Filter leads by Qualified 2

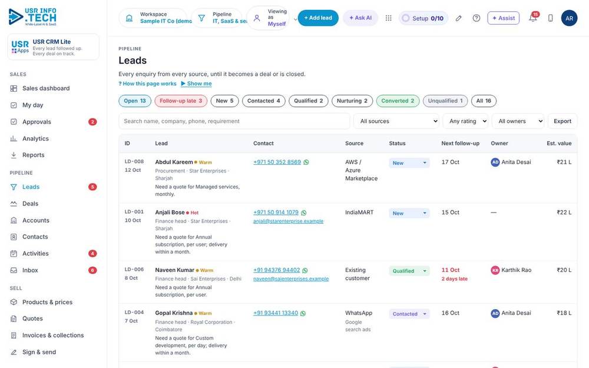pyautogui.click(x=309, y=101)
